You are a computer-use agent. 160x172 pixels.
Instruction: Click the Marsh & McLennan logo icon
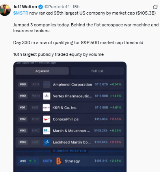point(47,131)
